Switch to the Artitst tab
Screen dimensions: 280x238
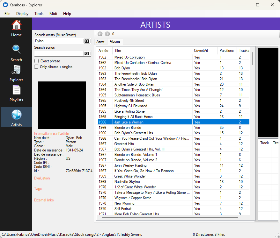pos(100,42)
